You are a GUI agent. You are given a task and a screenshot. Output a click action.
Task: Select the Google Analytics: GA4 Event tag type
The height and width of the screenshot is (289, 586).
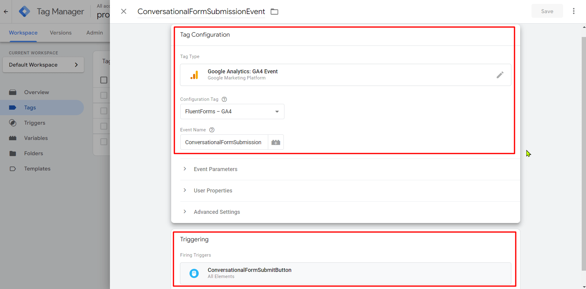[345, 75]
